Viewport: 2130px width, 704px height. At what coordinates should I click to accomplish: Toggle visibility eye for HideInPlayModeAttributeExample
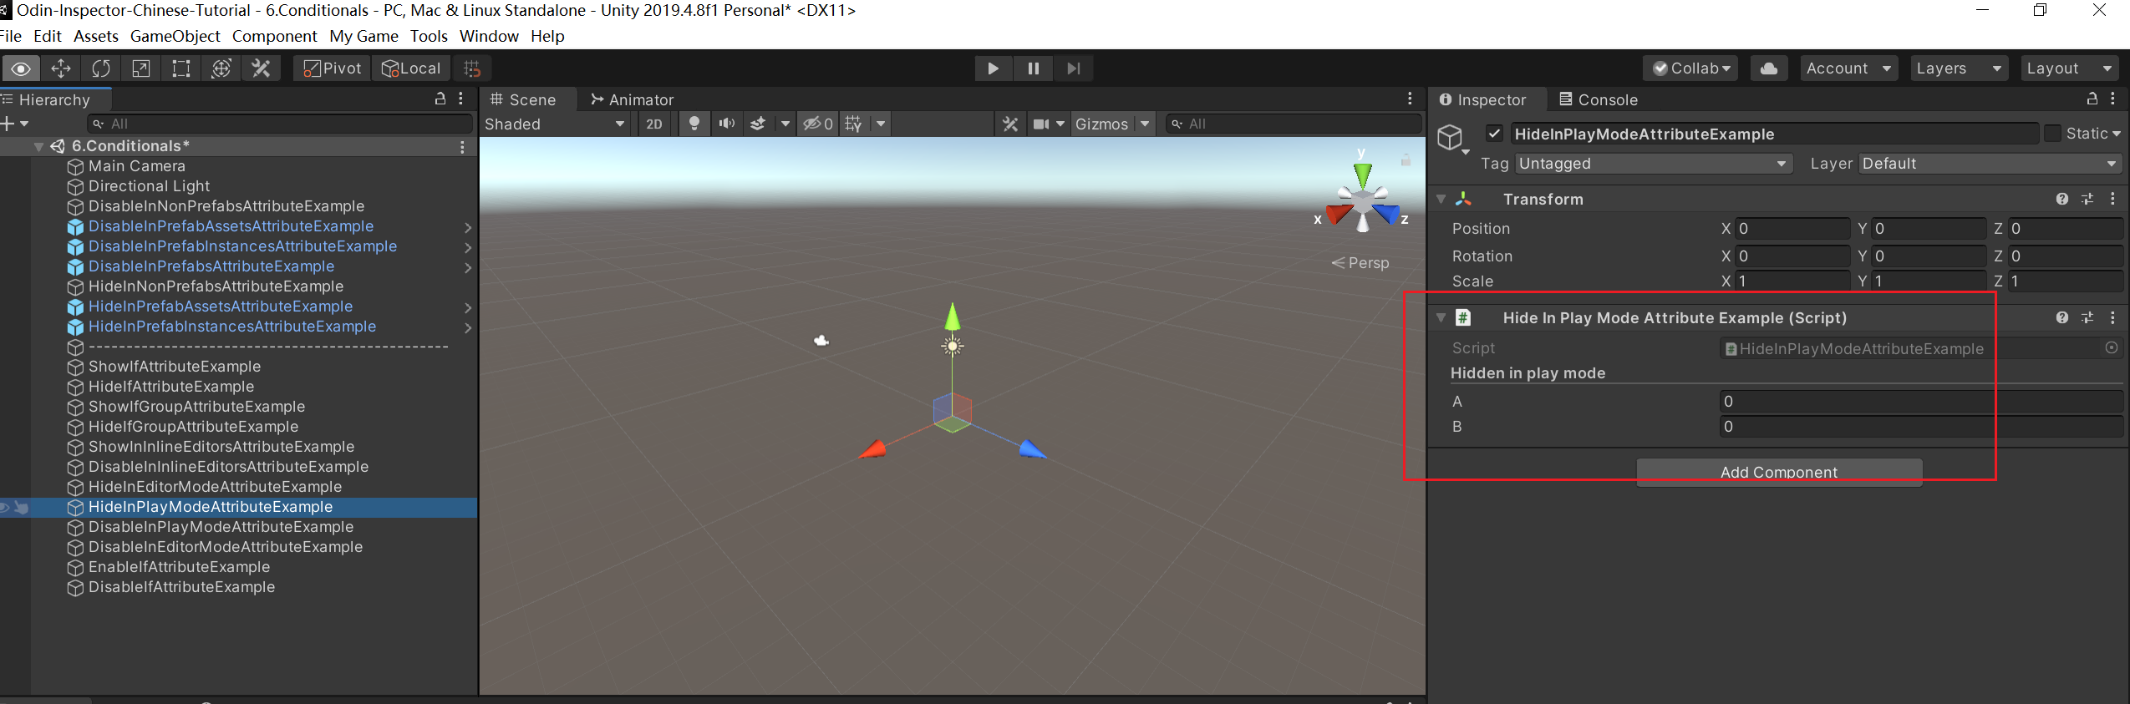click(x=4, y=507)
